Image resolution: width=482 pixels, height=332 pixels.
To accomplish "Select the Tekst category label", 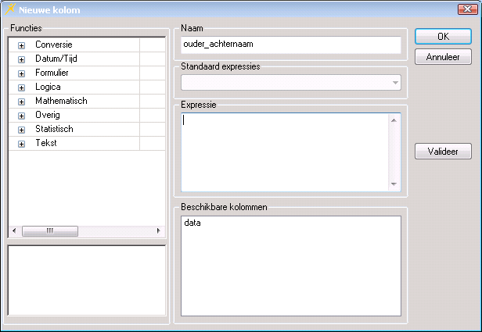I will coord(45,144).
